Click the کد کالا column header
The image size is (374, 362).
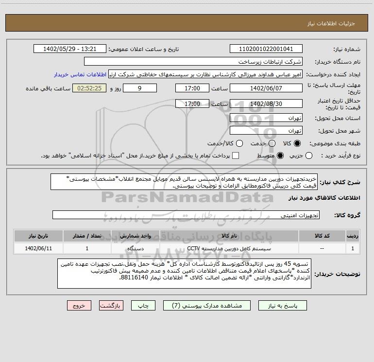322,236
